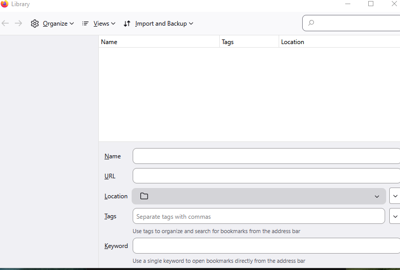Maximize the Library window
The height and width of the screenshot is (270, 400).
pyautogui.click(x=371, y=4)
